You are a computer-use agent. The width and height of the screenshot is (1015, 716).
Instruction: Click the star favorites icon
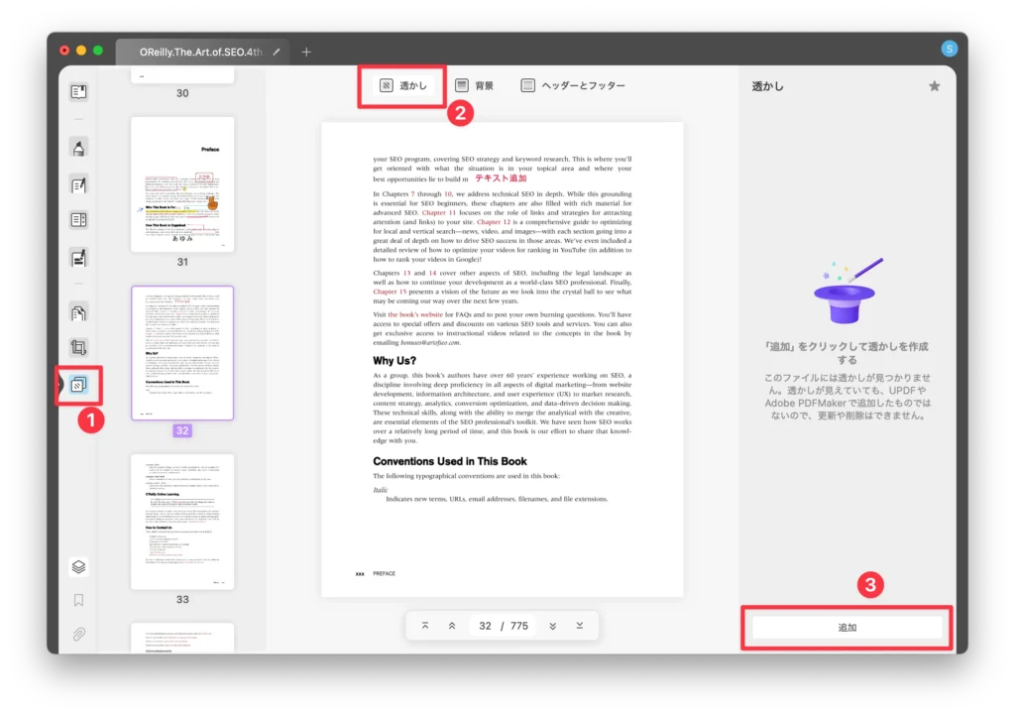(934, 86)
